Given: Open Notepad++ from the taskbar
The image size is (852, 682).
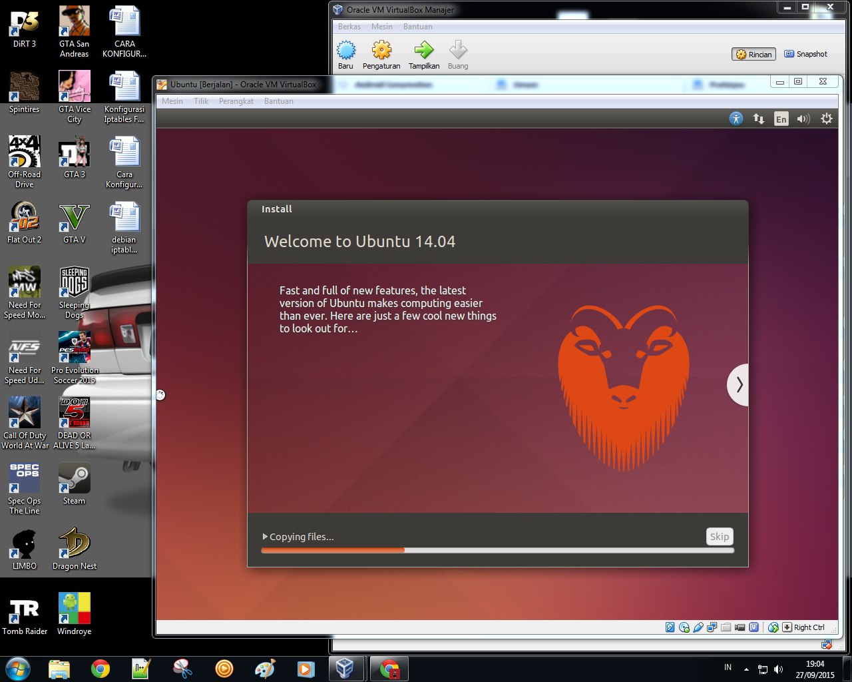Looking at the screenshot, I should (x=141, y=668).
